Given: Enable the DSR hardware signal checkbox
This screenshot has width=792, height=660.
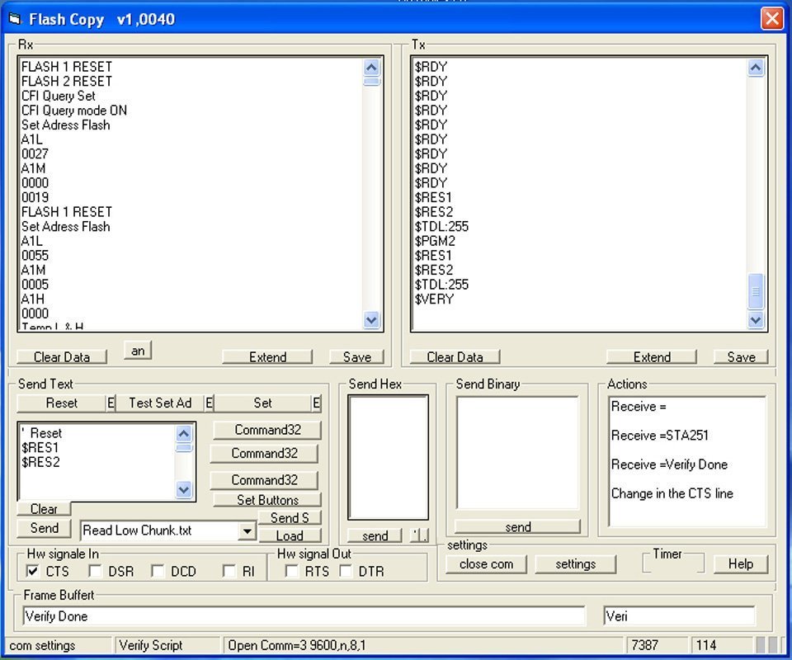Looking at the screenshot, I should 96,571.
